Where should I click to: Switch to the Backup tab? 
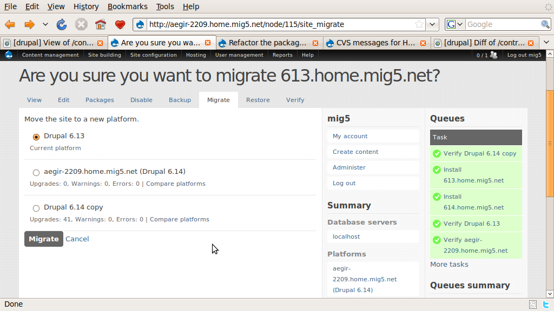[180, 100]
